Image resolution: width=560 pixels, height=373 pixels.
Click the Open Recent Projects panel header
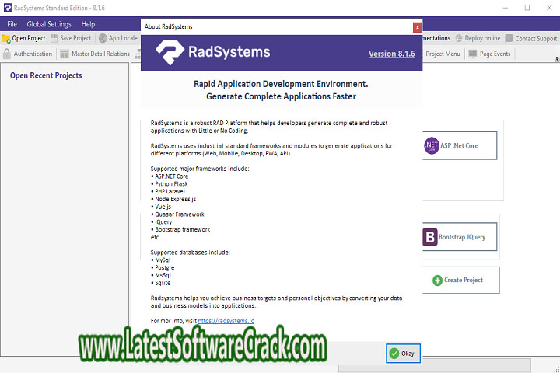tap(46, 75)
